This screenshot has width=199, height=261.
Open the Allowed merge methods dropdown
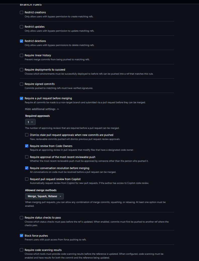[x=44, y=196]
